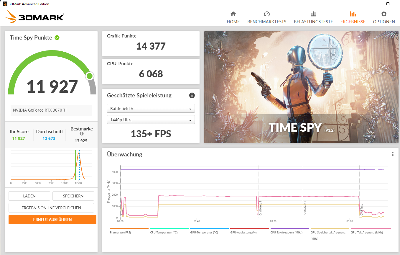Toggle GPU Taktfrequenz legend swatch
The image size is (400, 255).
click(x=371, y=228)
